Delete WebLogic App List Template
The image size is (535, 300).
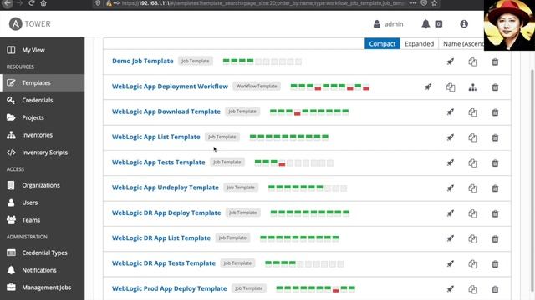click(x=495, y=137)
